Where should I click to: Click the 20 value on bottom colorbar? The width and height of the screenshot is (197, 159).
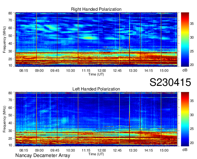192,143
